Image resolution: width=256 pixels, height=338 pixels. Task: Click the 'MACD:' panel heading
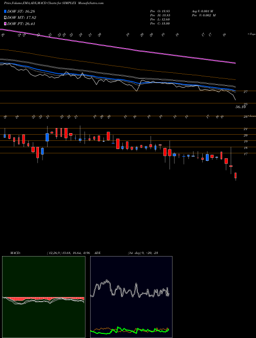pyautogui.click(x=15, y=253)
